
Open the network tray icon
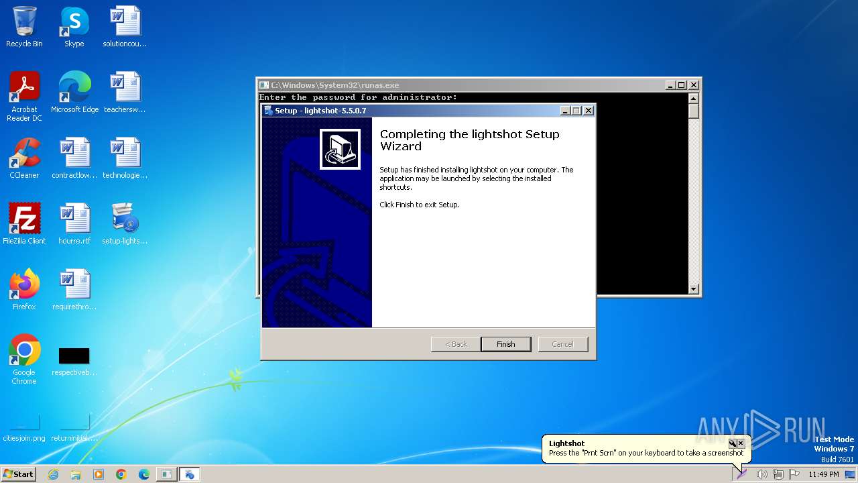tap(778, 474)
